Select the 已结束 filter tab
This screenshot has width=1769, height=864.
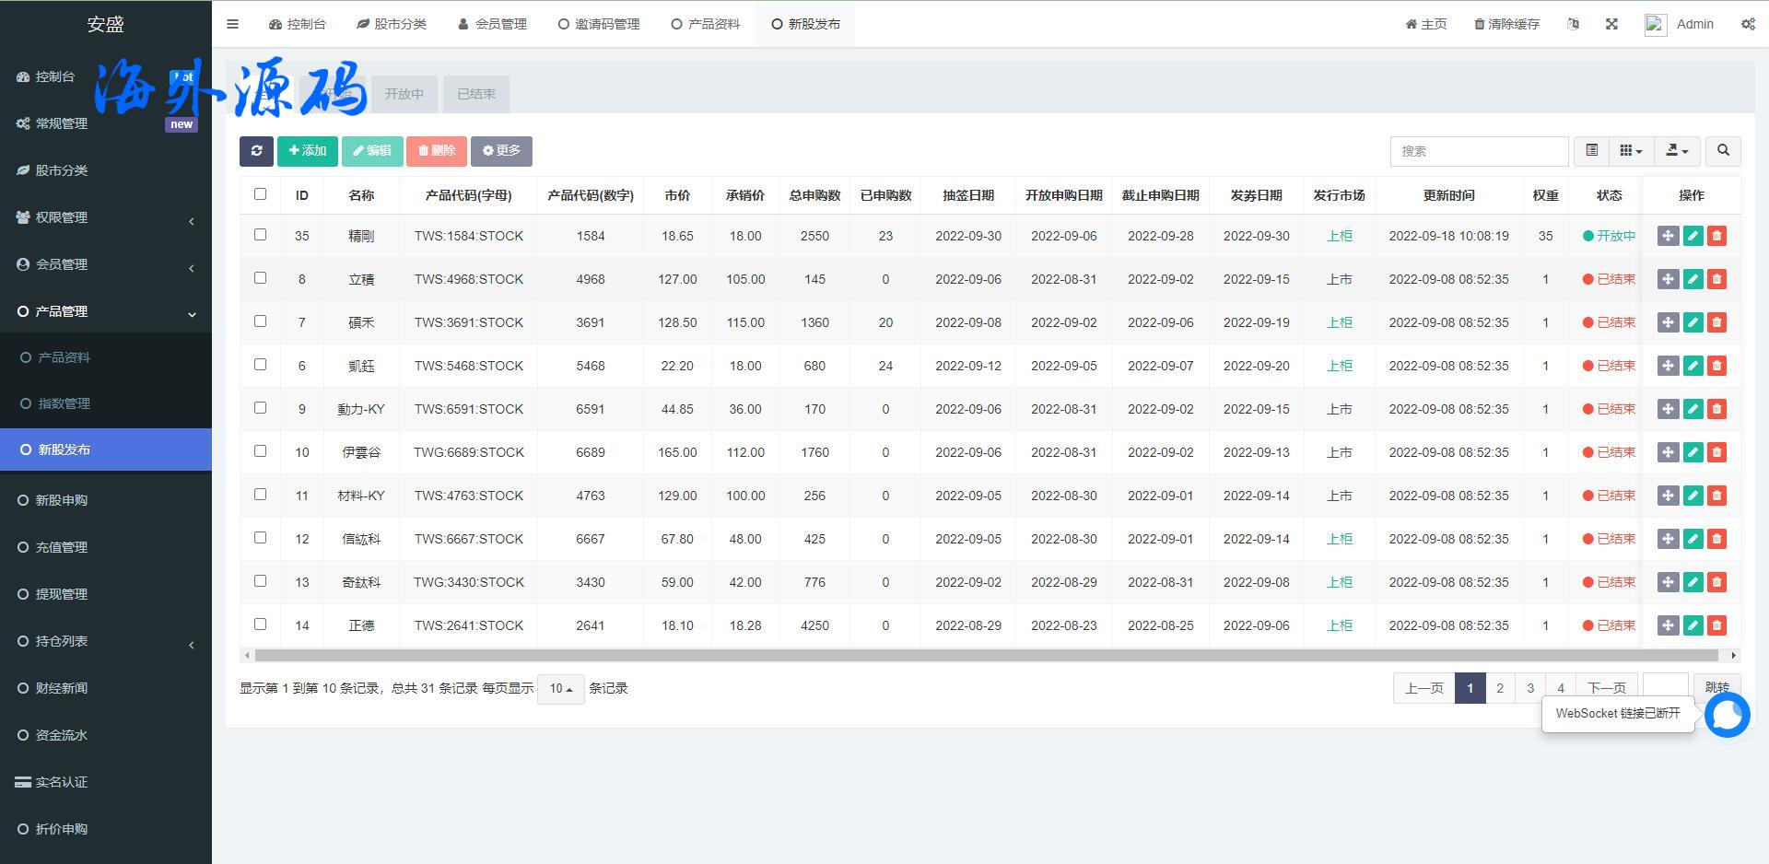pos(476,94)
